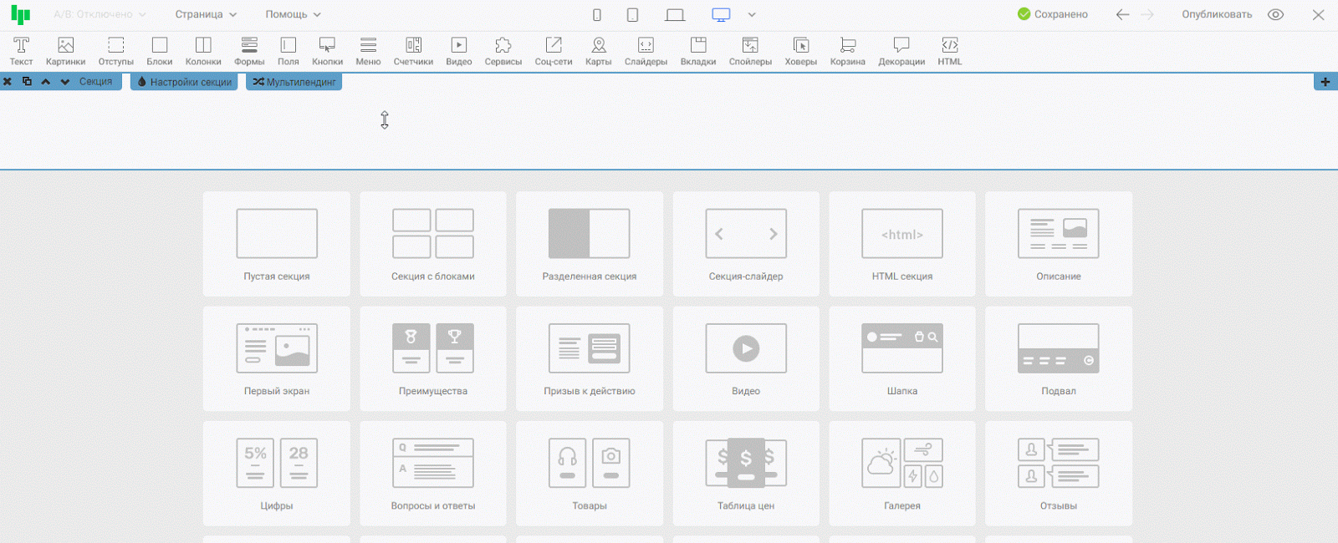The width and height of the screenshot is (1338, 543).
Task: Expand the device viewport chevron
Action: pos(752,14)
